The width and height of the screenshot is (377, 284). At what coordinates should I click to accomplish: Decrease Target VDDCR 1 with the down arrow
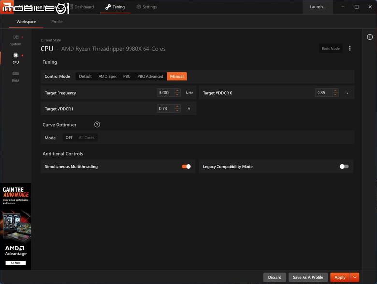pyautogui.click(x=177, y=110)
